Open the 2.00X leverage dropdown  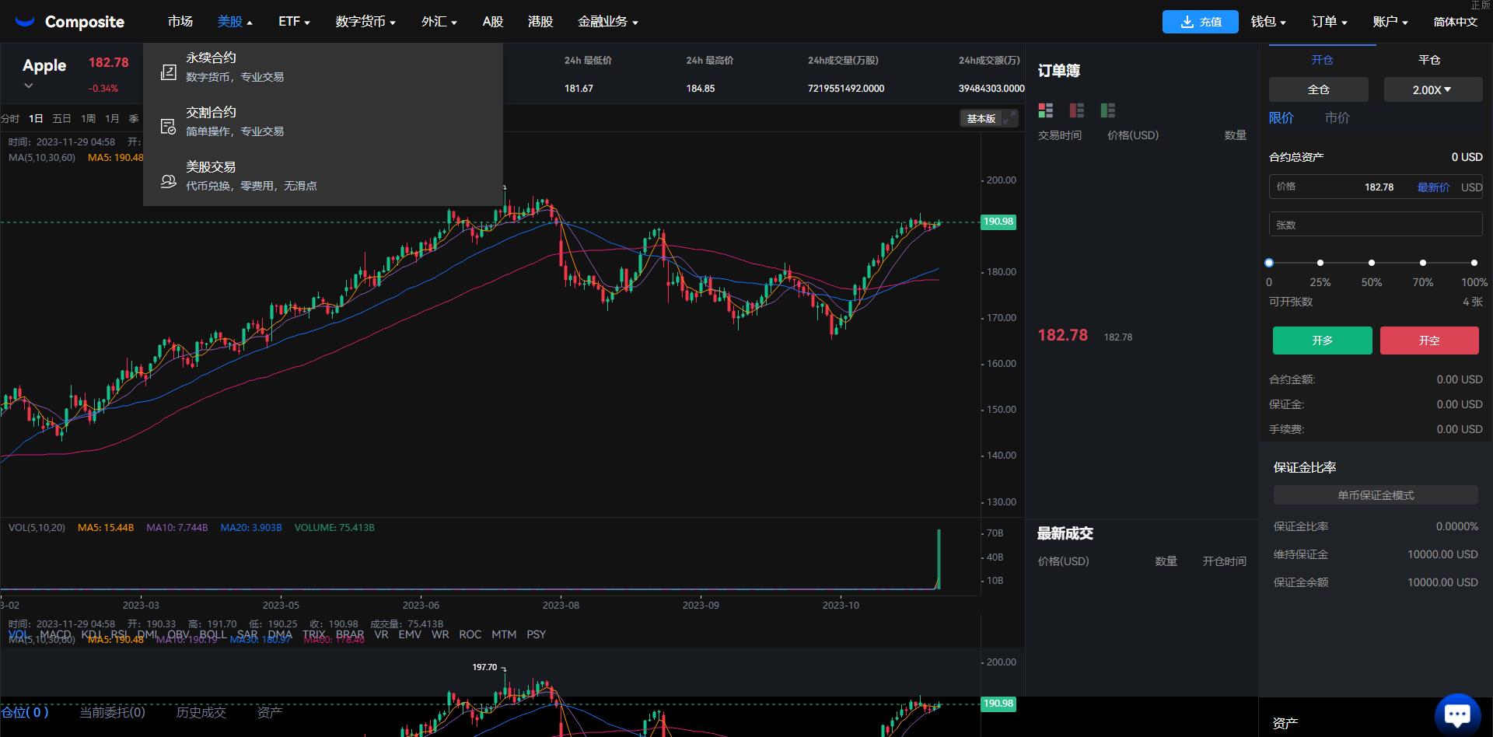click(1432, 89)
